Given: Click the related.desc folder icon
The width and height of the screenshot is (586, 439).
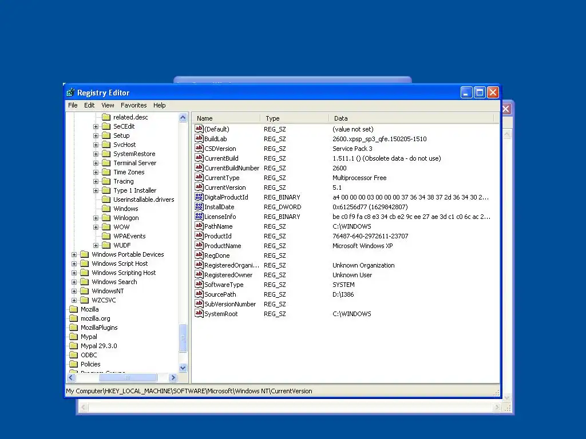Looking at the screenshot, I should 106,117.
